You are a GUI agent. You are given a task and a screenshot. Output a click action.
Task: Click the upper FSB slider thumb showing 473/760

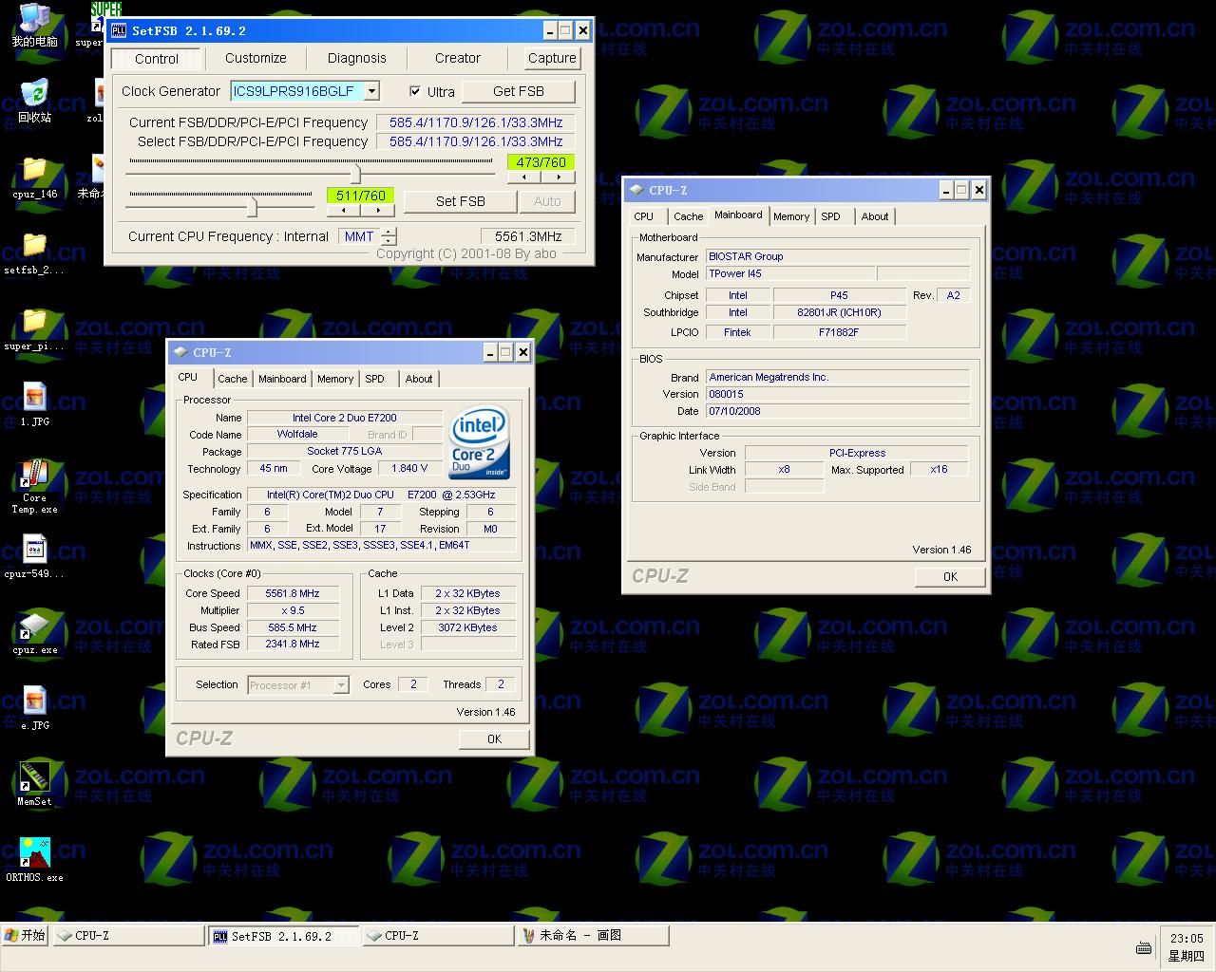pos(355,174)
